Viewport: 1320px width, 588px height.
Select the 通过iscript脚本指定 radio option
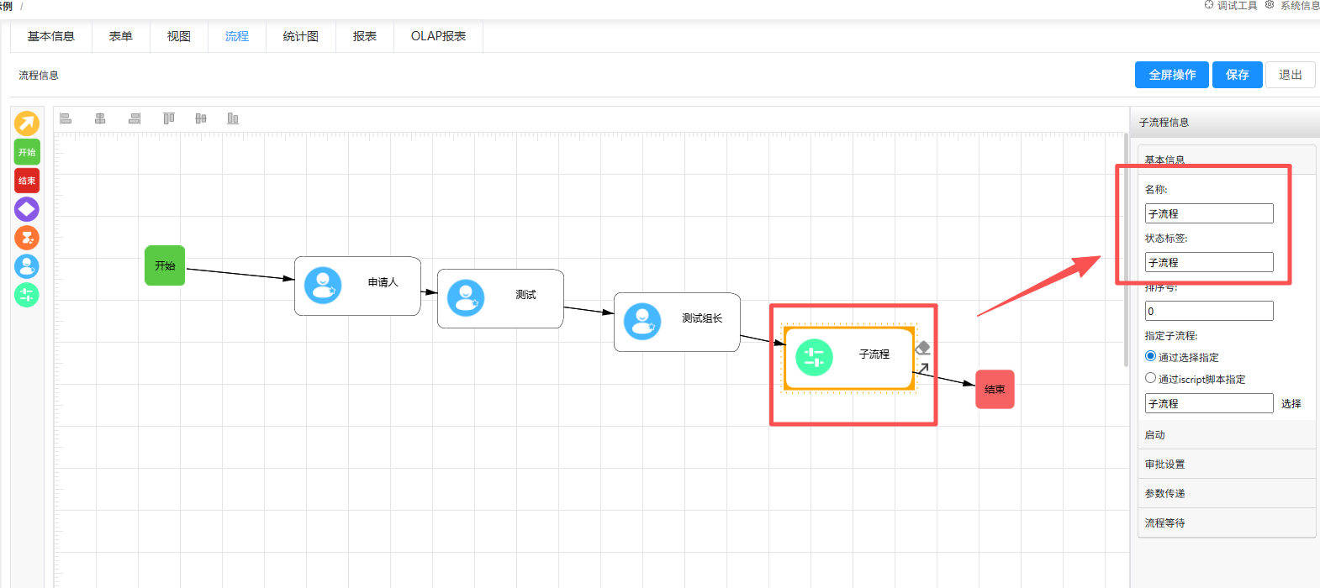point(1151,378)
